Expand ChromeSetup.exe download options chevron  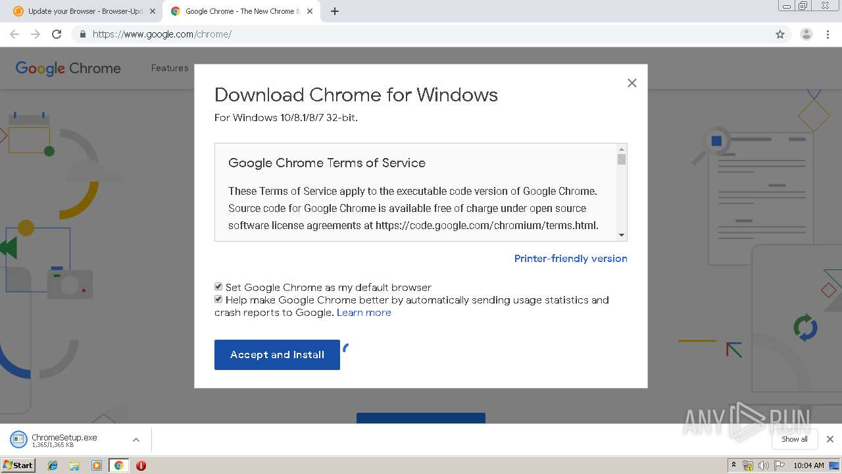pos(136,440)
